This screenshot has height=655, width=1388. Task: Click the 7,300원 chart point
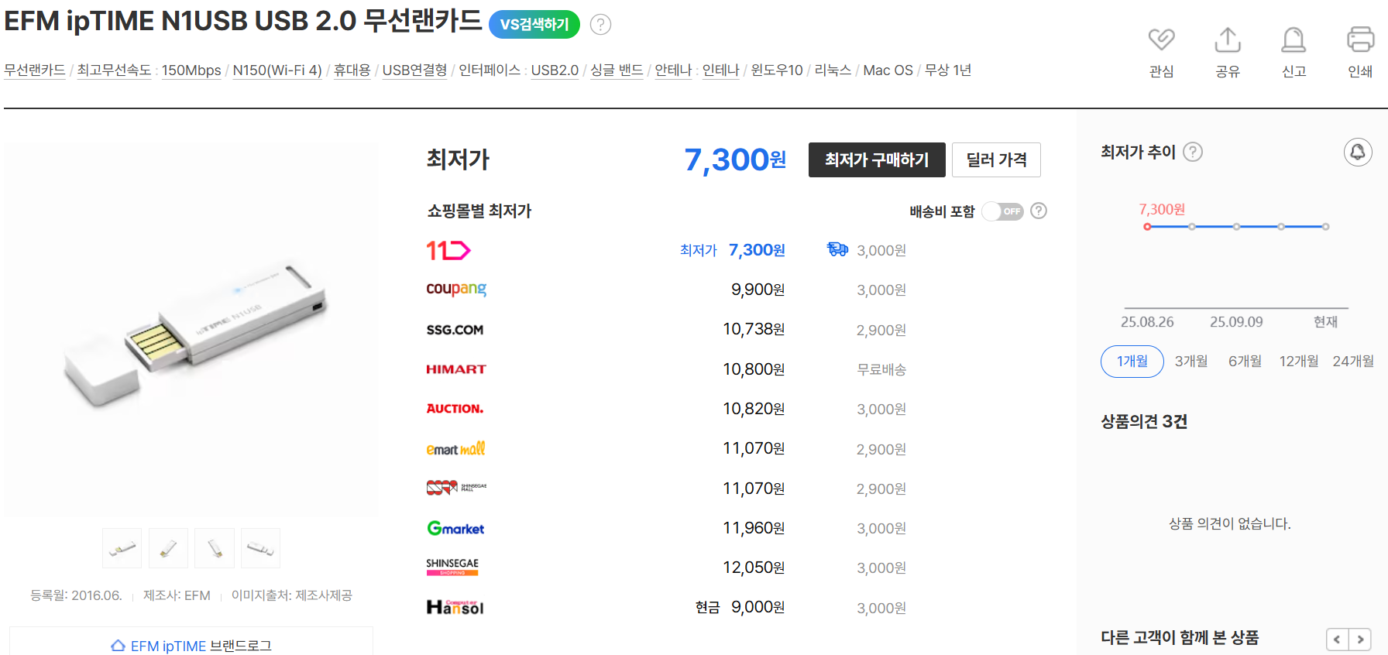[1147, 227]
